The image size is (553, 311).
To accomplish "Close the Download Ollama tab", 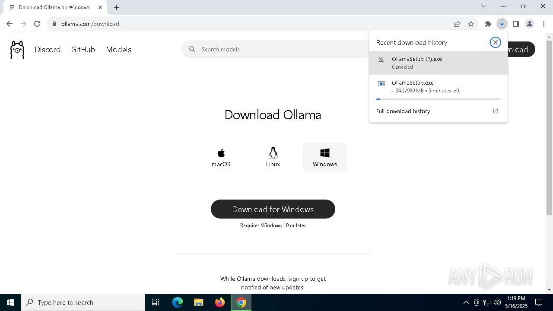I will pyautogui.click(x=100, y=7).
